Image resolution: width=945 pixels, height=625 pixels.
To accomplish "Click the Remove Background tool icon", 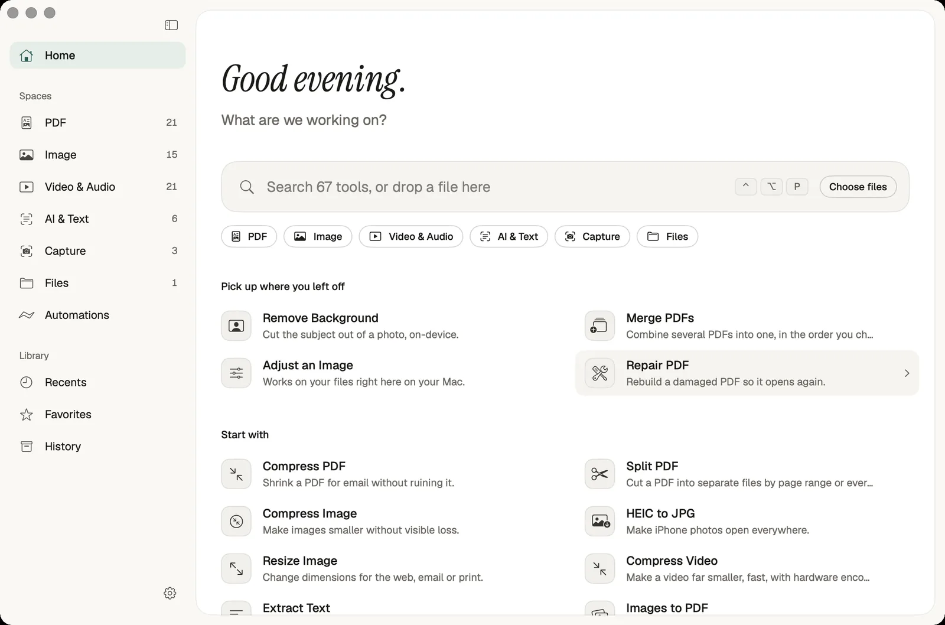I will point(236,326).
